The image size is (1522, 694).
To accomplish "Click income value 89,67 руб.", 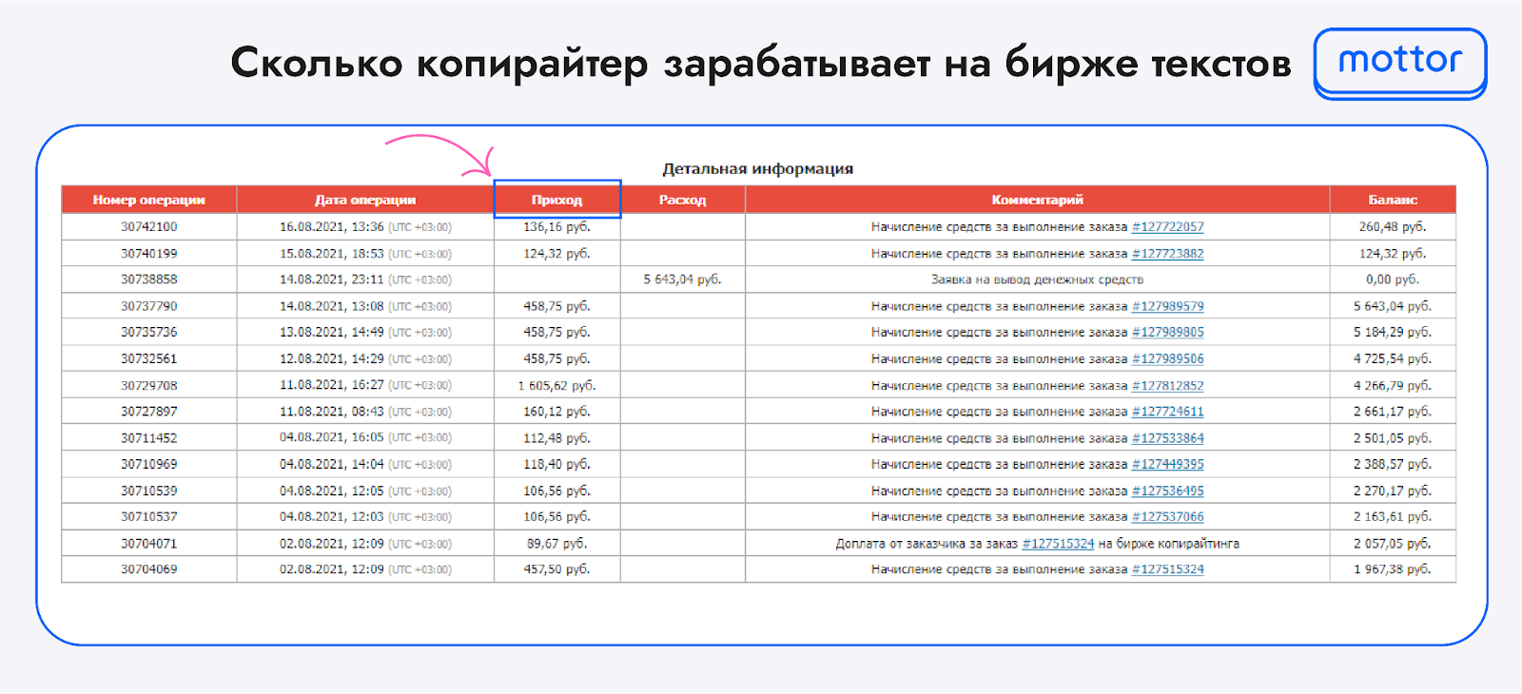I will (x=556, y=544).
